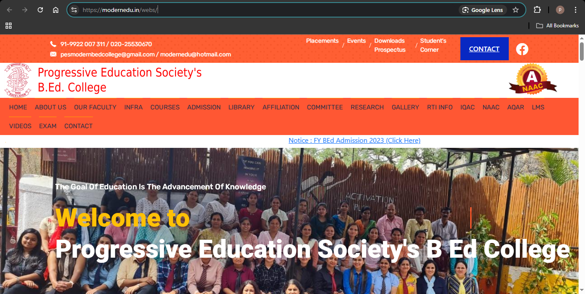Open the Facebook page icon
Viewport: 585px width, 294px height.
point(522,49)
